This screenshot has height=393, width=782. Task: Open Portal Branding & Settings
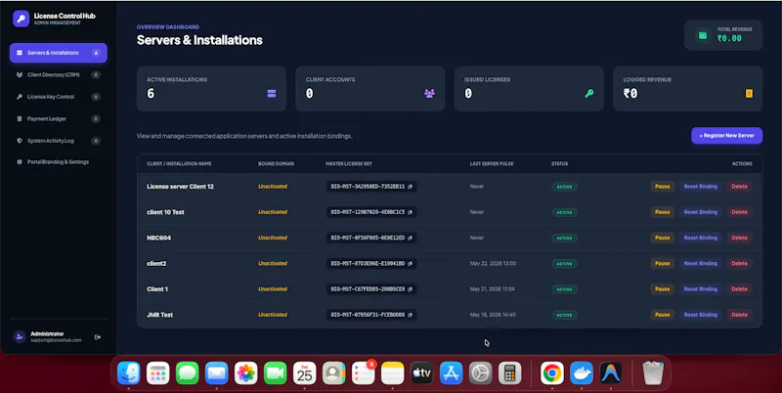(59, 162)
